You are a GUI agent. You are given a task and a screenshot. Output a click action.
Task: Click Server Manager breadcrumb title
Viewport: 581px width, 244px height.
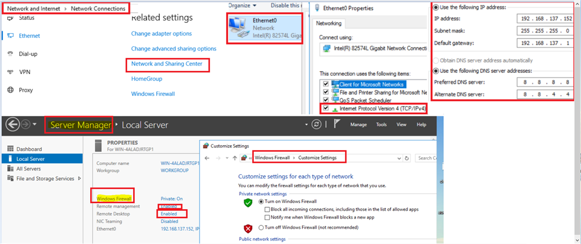coord(80,125)
